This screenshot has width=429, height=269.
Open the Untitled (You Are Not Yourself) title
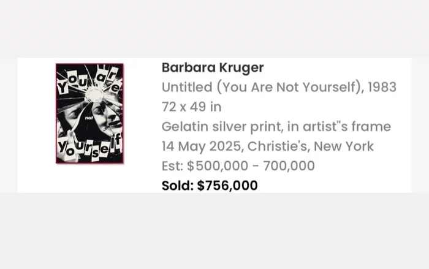[x=262, y=87]
